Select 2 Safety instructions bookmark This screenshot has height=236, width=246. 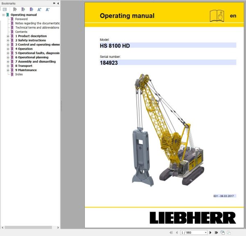point(31,40)
